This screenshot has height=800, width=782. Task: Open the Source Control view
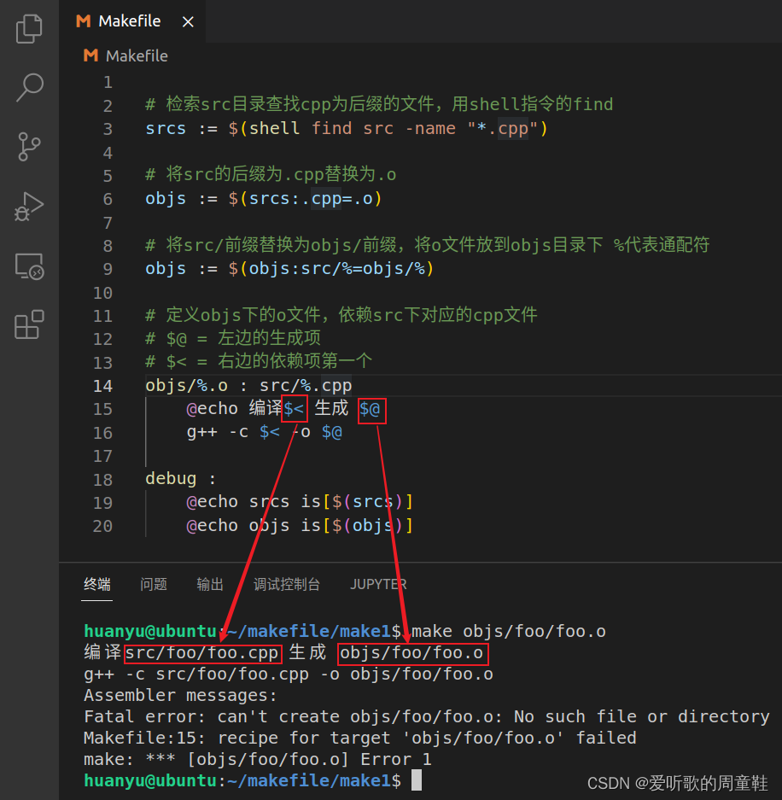[x=29, y=147]
